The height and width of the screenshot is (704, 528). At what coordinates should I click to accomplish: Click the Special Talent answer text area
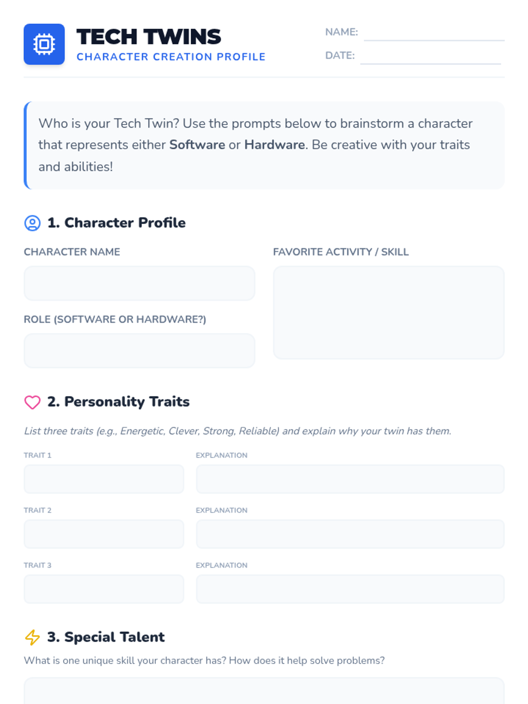(264, 692)
